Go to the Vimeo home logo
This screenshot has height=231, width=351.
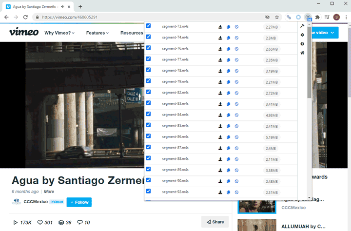click(x=24, y=32)
